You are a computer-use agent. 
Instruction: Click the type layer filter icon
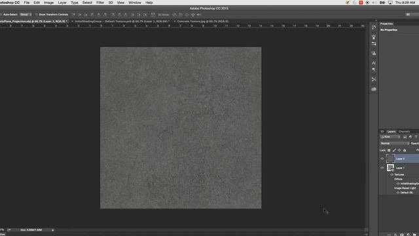[416, 137]
